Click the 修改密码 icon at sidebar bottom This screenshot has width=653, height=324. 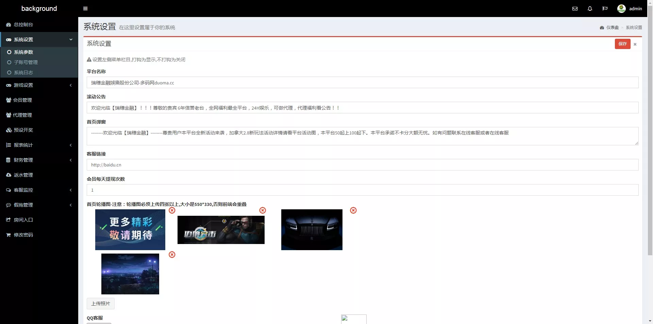pyautogui.click(x=9, y=234)
